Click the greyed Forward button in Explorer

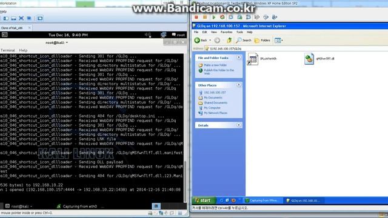coord(217,41)
